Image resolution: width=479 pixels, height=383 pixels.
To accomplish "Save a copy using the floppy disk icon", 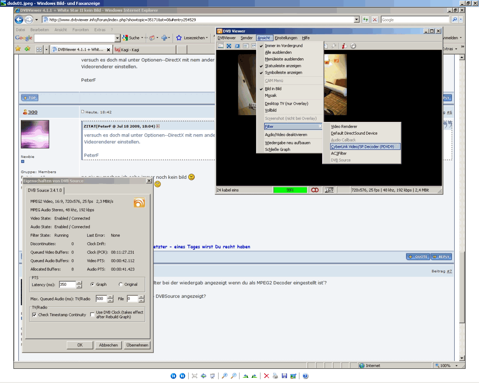I will coord(284,376).
